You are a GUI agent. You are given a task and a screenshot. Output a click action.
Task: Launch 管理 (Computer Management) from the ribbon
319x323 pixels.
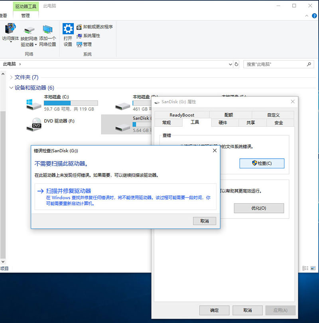[x=85, y=44]
